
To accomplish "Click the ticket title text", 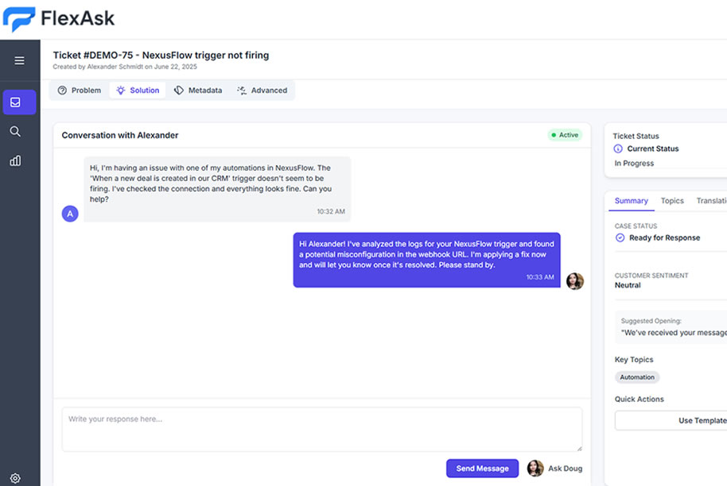I will coord(161,55).
